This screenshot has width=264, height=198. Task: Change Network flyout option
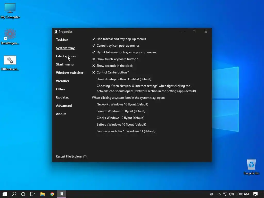coord(122,104)
